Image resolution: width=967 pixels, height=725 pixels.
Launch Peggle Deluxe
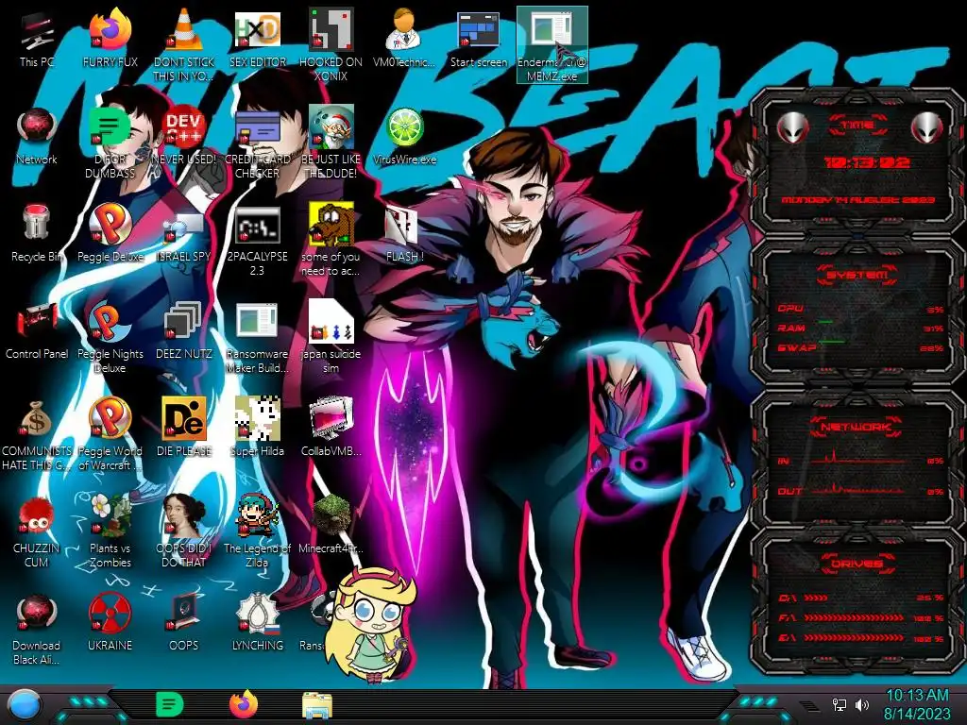click(110, 234)
